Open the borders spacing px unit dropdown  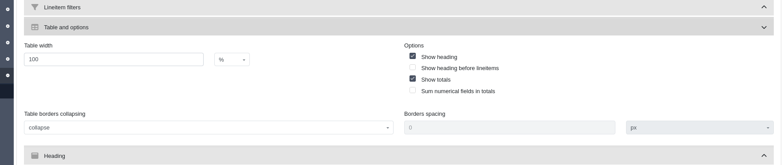pos(700,127)
